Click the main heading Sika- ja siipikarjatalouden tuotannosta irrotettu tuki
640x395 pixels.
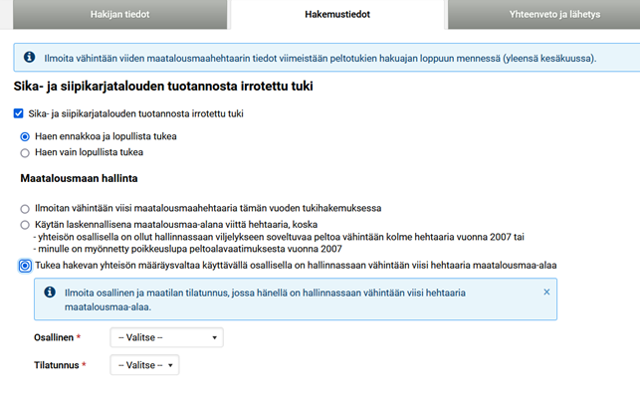pos(163,87)
